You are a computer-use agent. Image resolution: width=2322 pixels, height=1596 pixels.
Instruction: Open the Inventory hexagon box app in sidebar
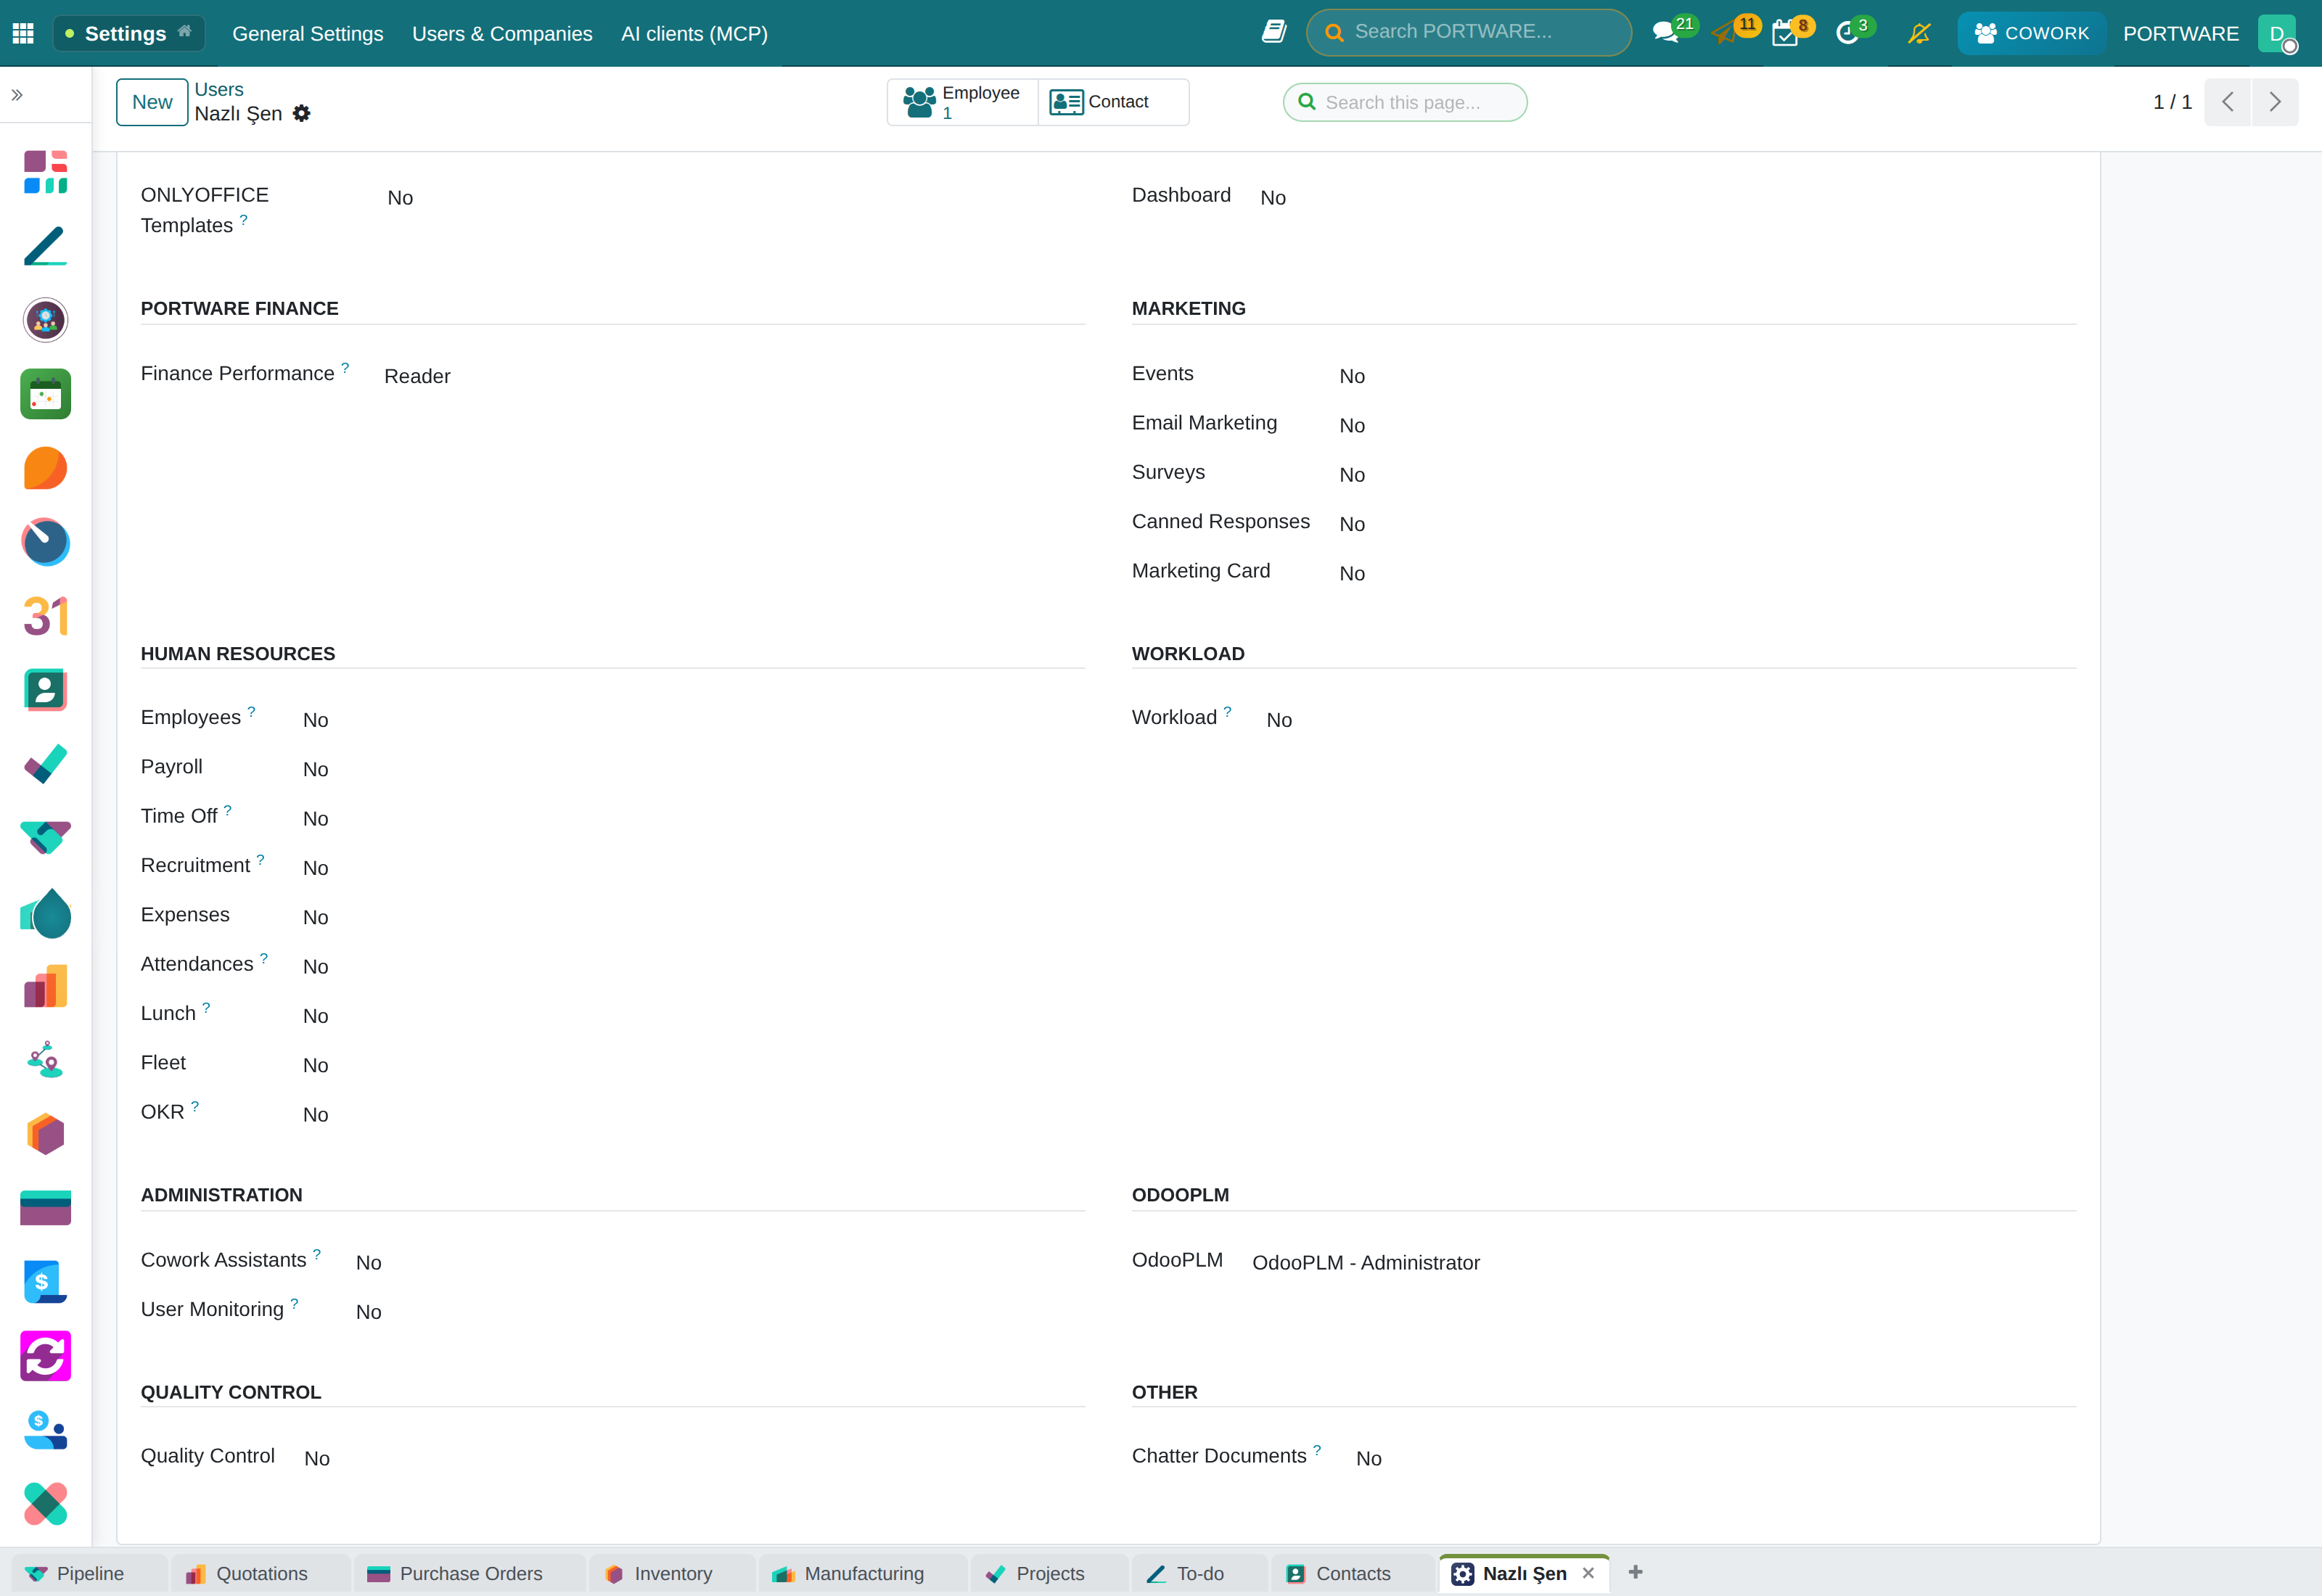point(45,1134)
